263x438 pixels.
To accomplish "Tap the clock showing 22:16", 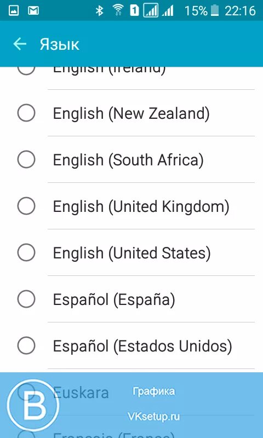I will coord(241,11).
